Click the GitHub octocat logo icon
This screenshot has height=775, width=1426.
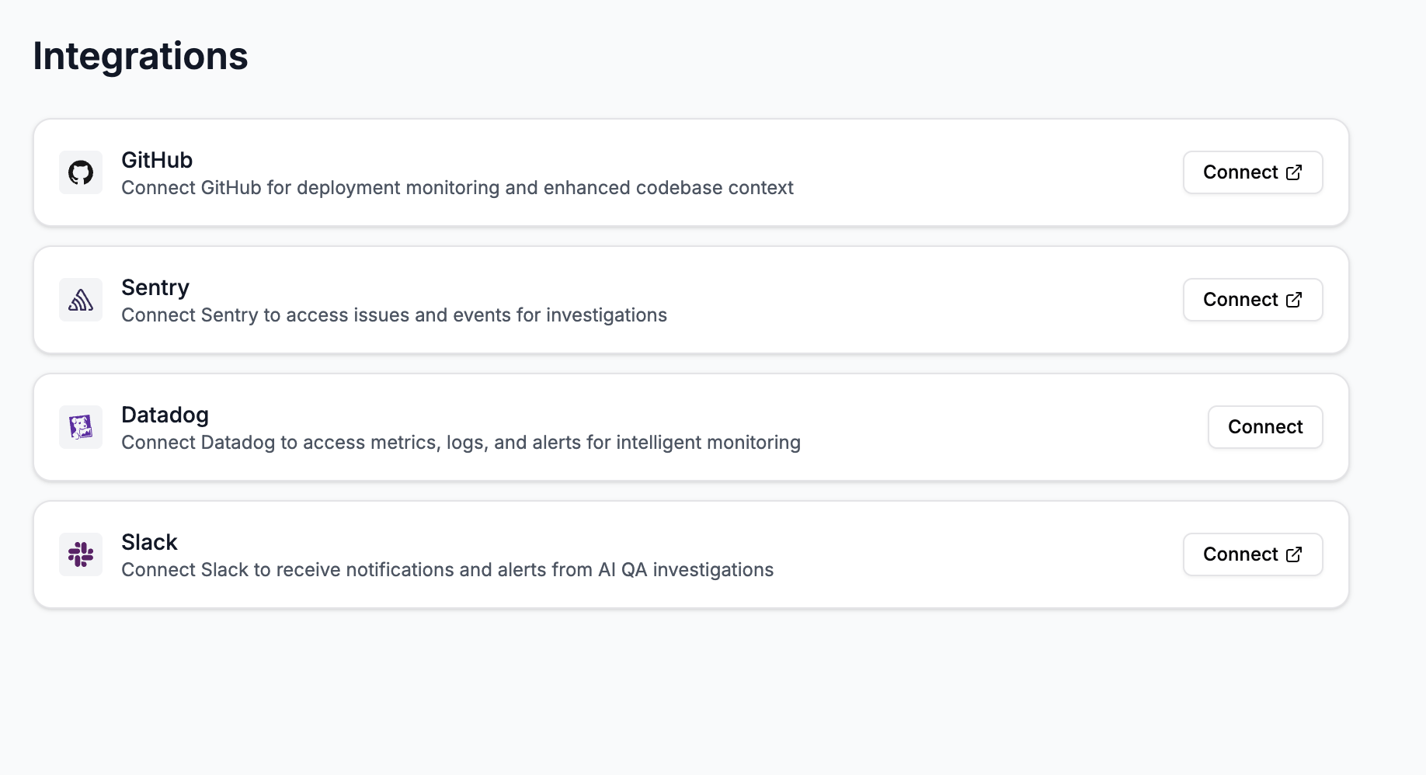(x=81, y=172)
